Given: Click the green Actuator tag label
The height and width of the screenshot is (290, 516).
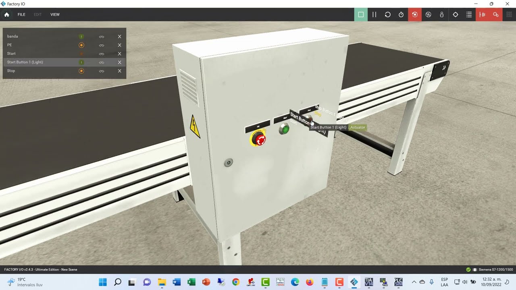Looking at the screenshot, I should pyautogui.click(x=358, y=127).
